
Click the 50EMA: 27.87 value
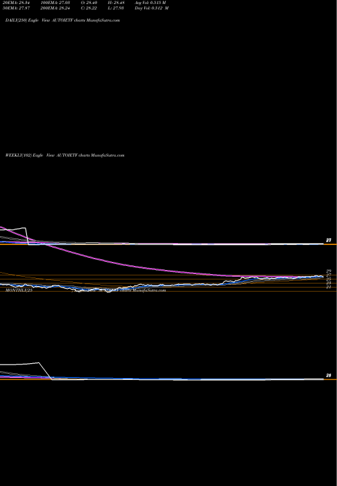tap(16, 8)
